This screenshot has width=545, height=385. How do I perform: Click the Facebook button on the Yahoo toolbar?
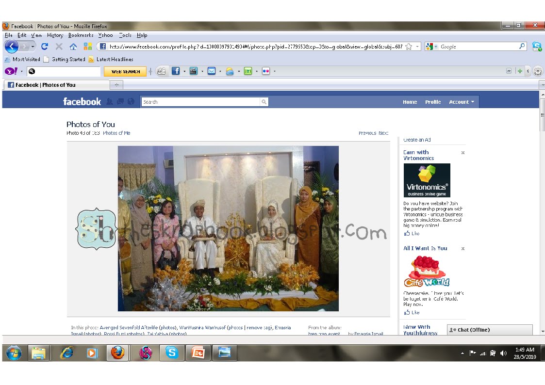tap(176, 71)
